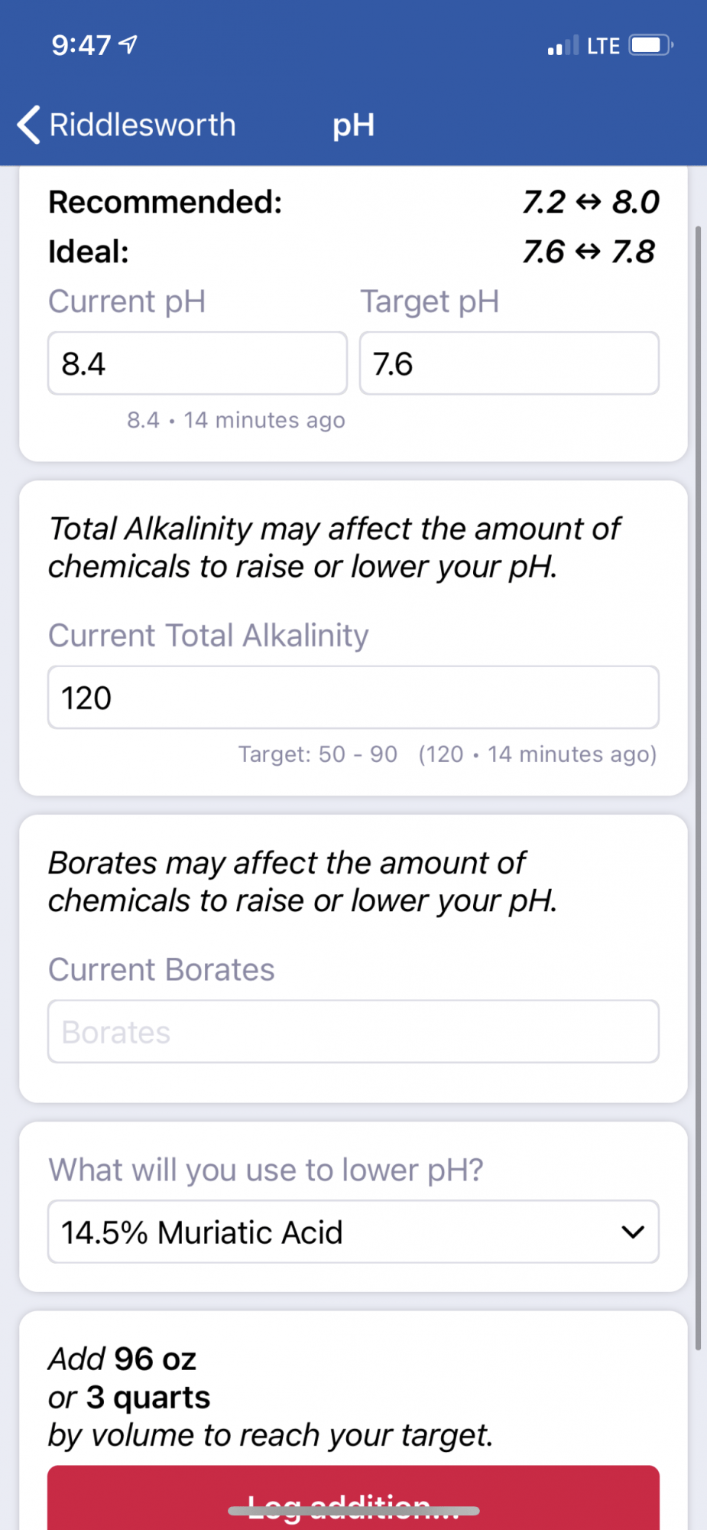Tap the home indicator bar

click(353, 1511)
